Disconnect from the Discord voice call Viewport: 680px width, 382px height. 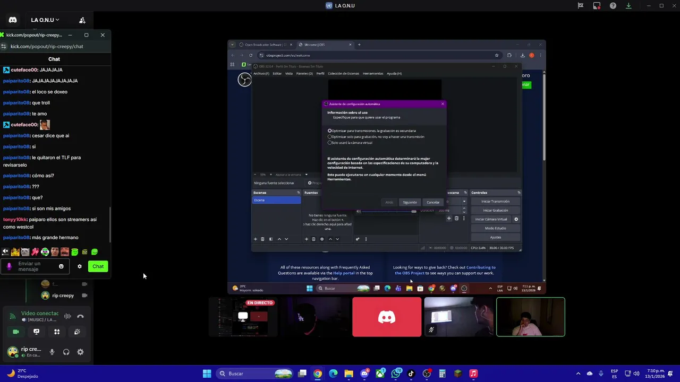[80, 316]
